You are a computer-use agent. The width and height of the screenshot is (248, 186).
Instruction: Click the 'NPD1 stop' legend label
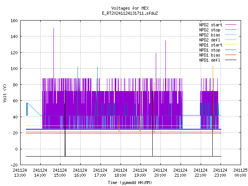[x=210, y=50]
